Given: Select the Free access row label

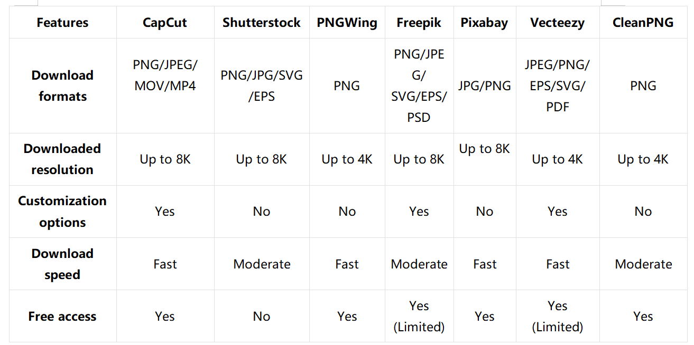Looking at the screenshot, I should 62,317.
